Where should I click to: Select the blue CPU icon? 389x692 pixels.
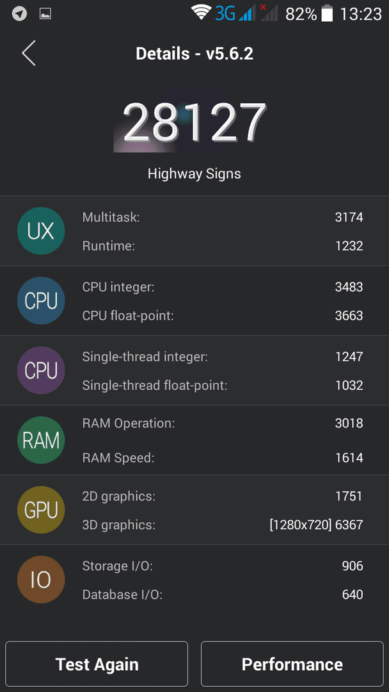41,301
